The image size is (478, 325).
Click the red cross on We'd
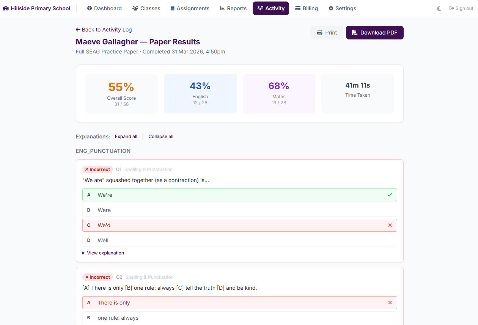click(390, 225)
